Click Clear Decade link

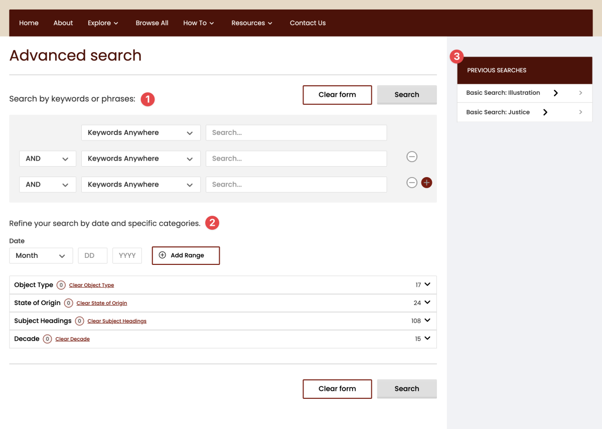pyautogui.click(x=73, y=340)
